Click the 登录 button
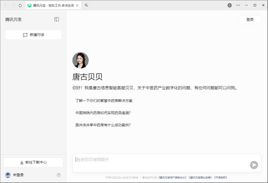Screen dimensions: 268x183 coord(250,20)
